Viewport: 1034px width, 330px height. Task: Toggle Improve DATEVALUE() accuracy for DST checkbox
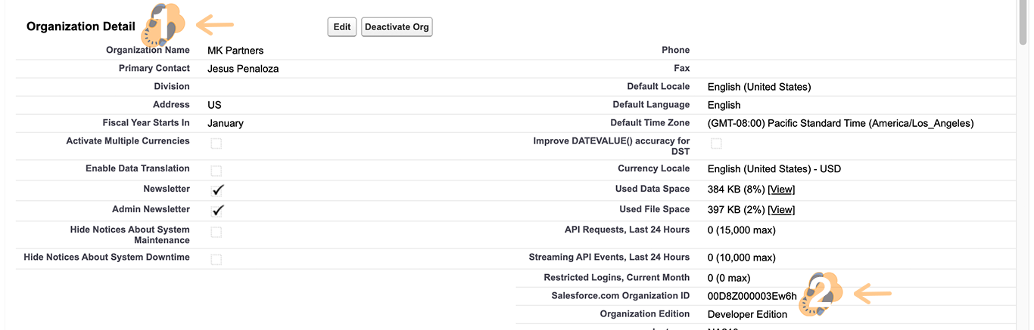coord(716,143)
